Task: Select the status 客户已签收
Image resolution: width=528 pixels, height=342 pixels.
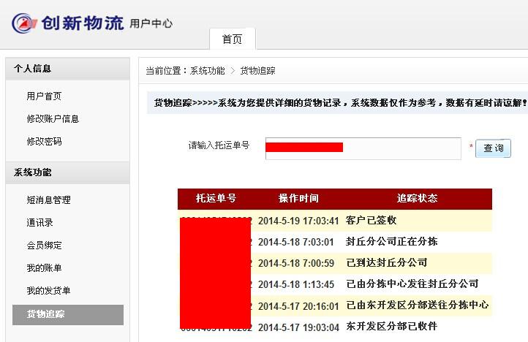Action: (x=371, y=220)
